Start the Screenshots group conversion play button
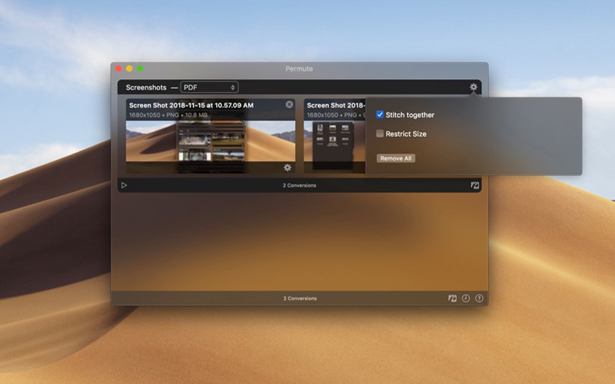 124,185
